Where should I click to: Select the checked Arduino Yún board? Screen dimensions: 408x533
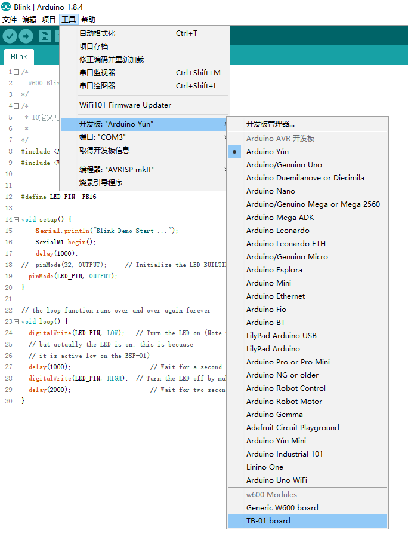[307, 152]
